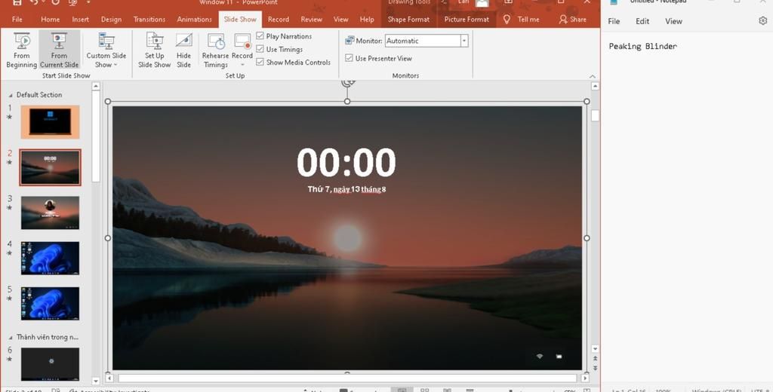Click horizontal scroll right arrow

(x=585, y=378)
